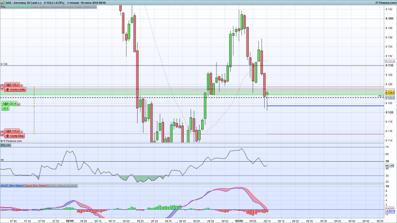
Task: Click the orange handle on position line
Action: coord(34,106)
